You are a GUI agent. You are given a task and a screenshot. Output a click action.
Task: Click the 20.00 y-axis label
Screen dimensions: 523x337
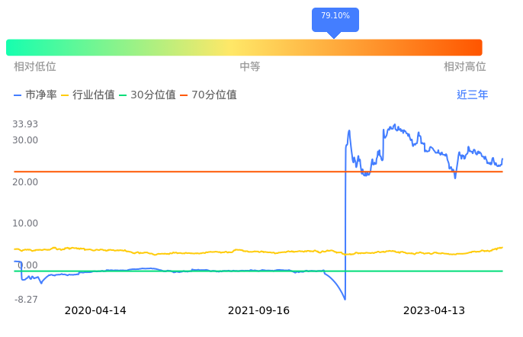26,182
